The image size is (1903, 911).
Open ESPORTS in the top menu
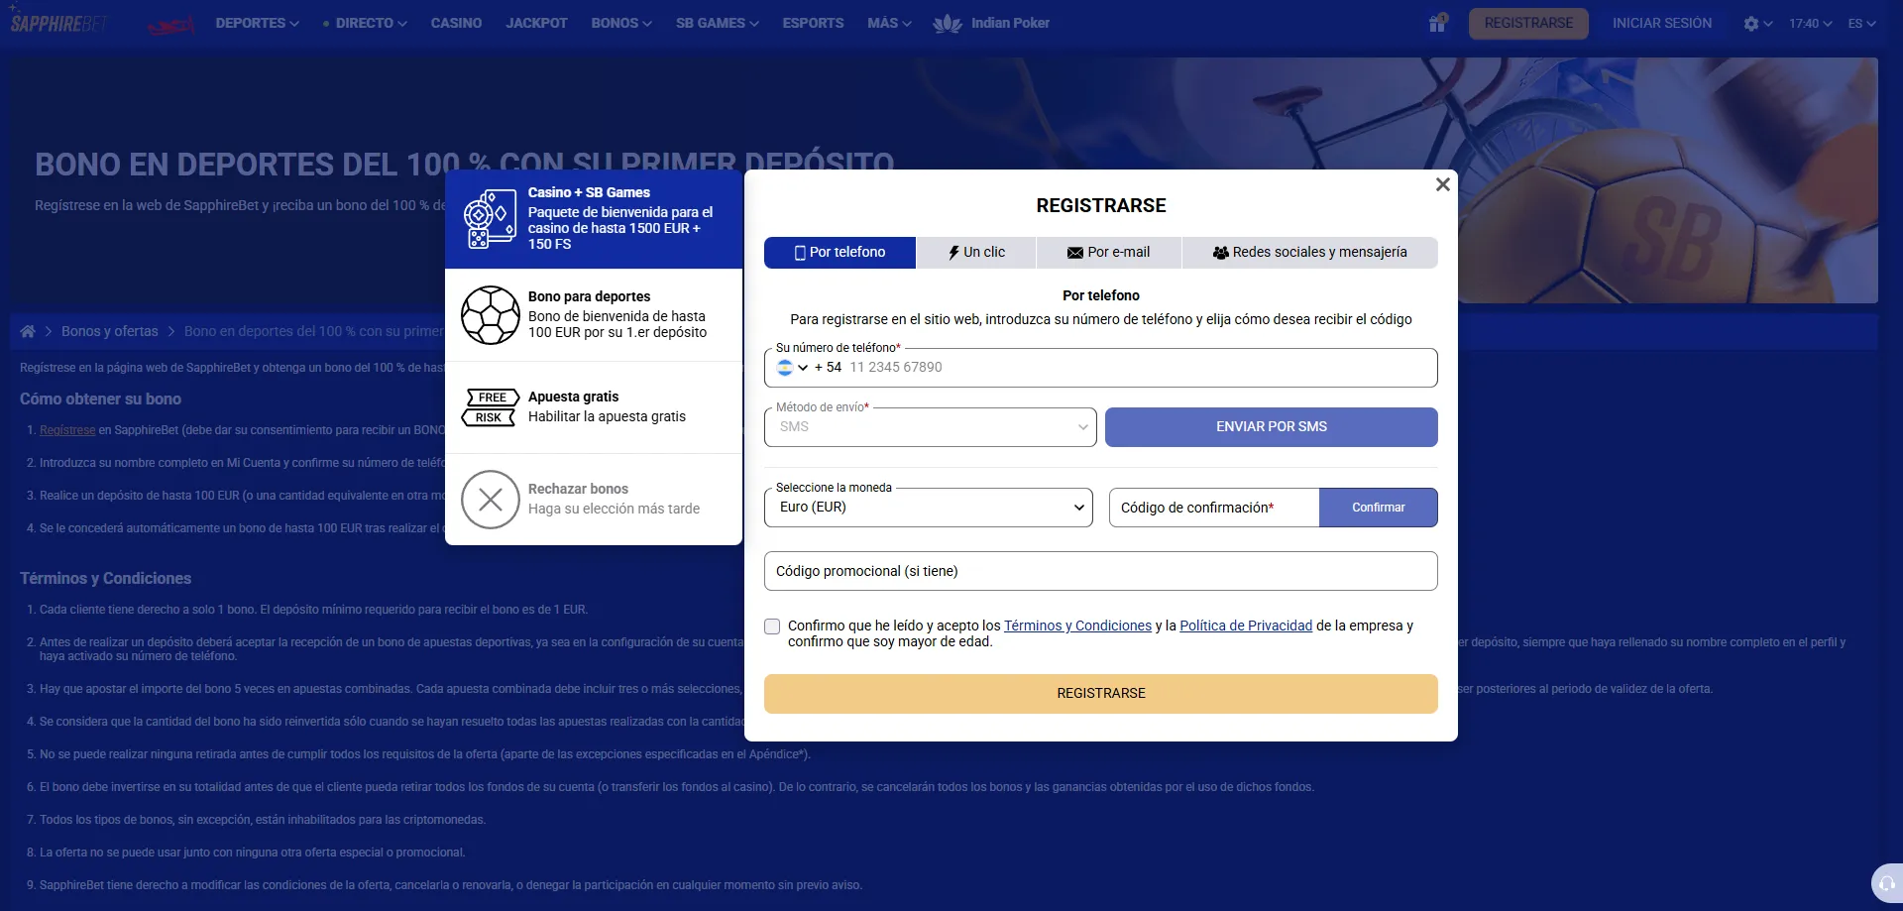click(813, 23)
